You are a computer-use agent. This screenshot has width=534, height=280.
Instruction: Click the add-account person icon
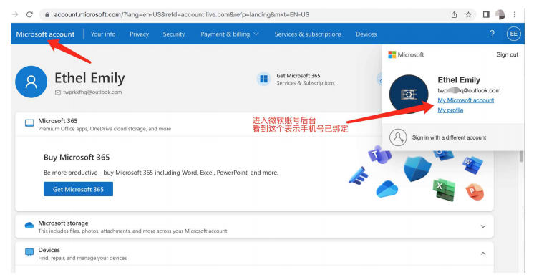[x=398, y=137]
